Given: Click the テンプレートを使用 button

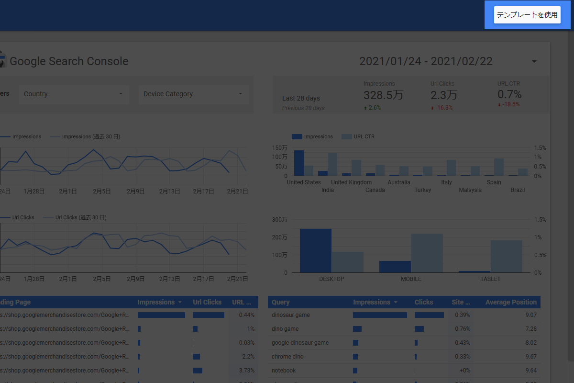Looking at the screenshot, I should (x=527, y=15).
